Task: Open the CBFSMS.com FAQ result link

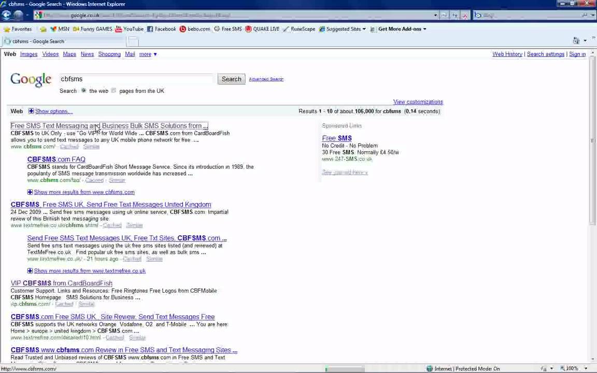Action: click(56, 159)
